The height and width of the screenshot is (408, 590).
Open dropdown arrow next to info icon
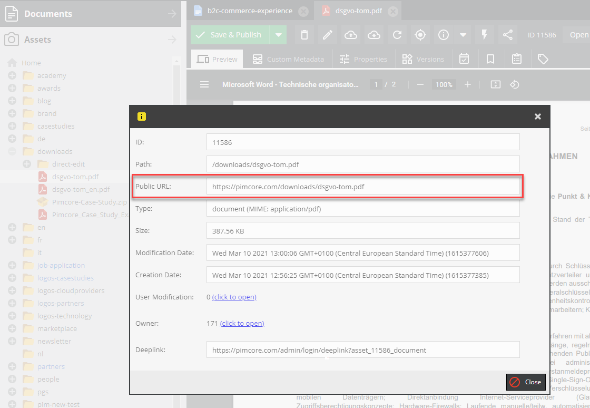tap(463, 35)
